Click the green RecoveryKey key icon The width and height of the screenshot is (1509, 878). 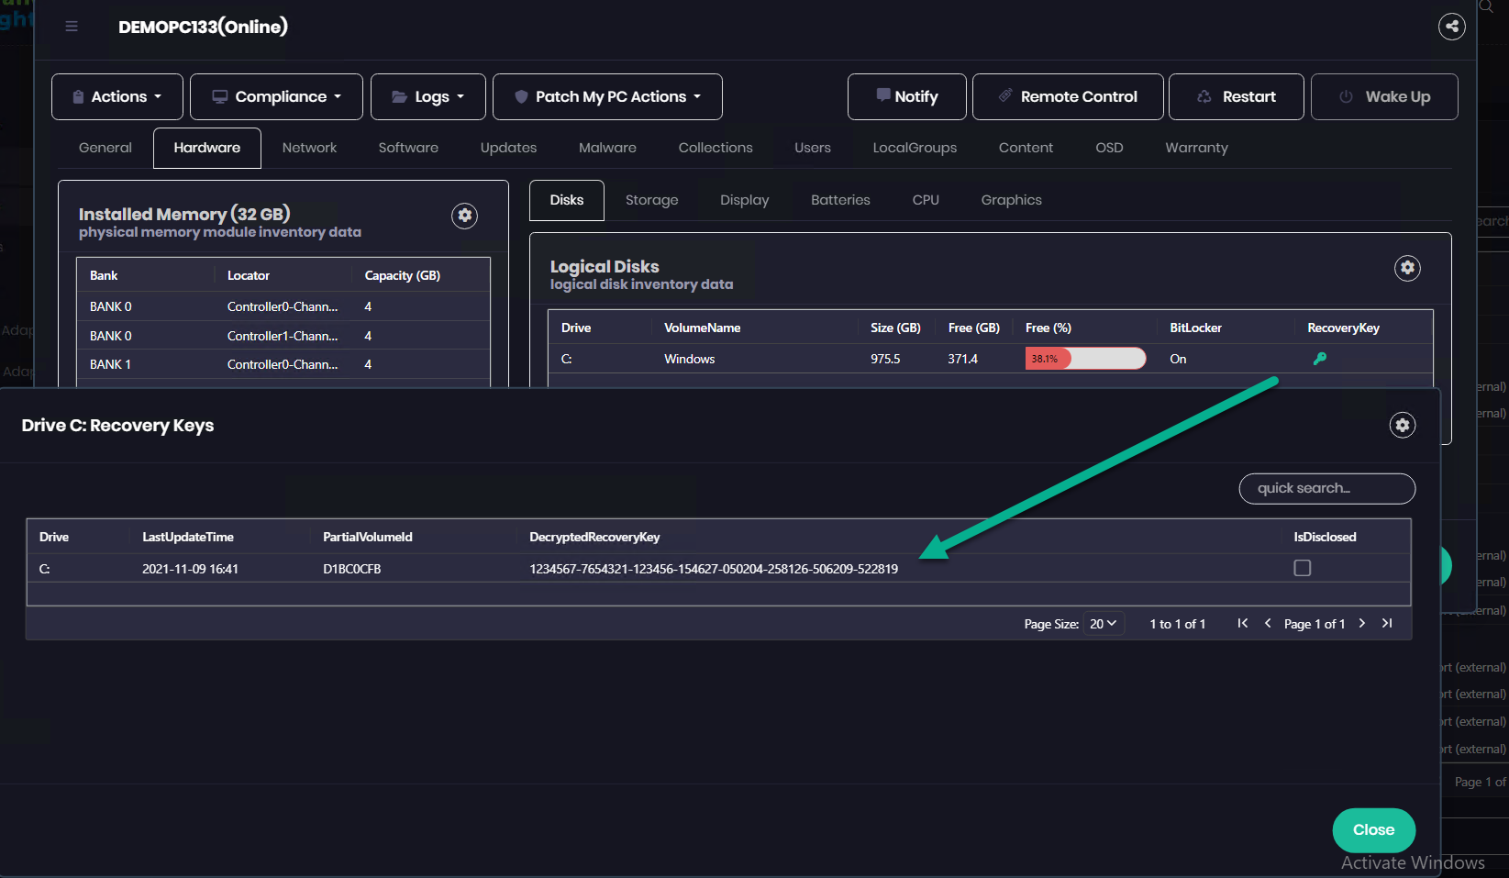pos(1320,359)
